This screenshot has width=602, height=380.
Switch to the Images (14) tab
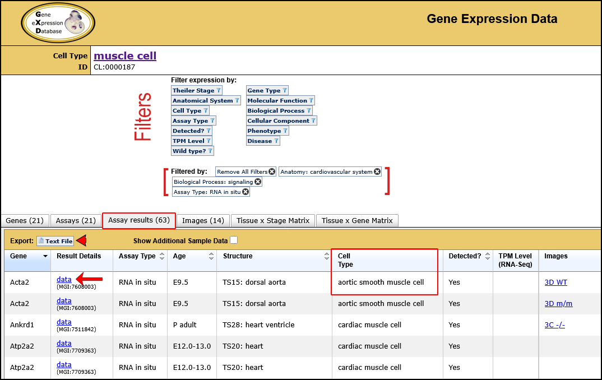click(x=203, y=220)
